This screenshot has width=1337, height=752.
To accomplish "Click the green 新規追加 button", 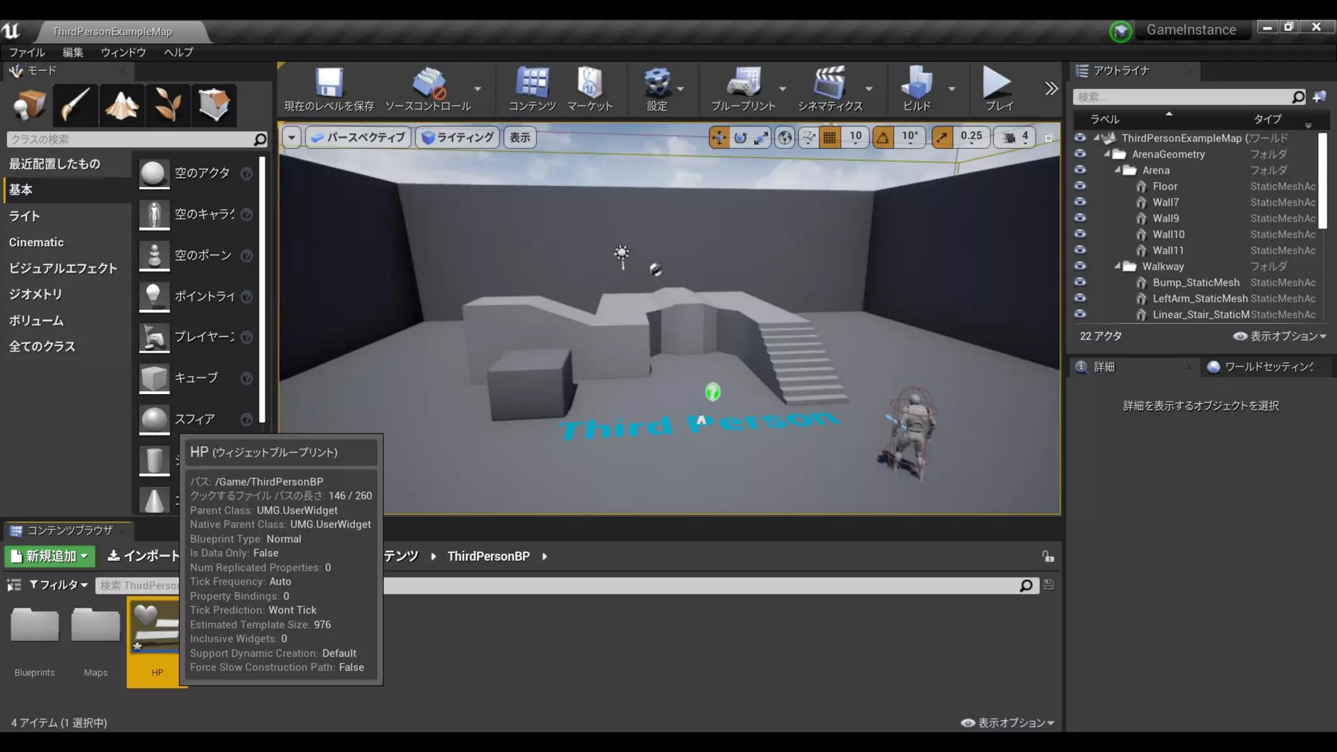I will 50,556.
